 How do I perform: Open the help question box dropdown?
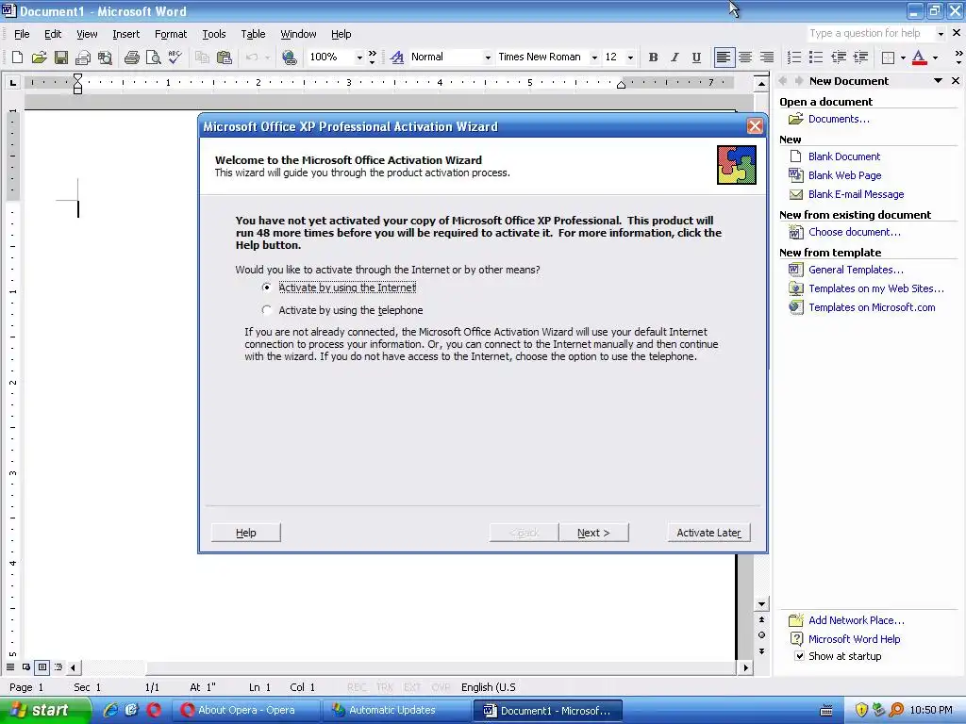(941, 33)
